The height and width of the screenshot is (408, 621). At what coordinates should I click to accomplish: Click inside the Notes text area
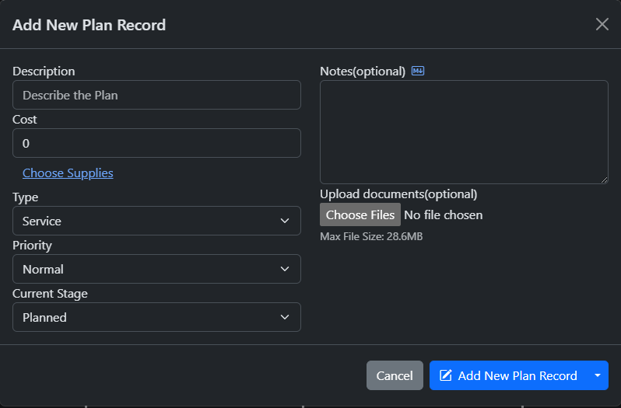[x=464, y=132]
